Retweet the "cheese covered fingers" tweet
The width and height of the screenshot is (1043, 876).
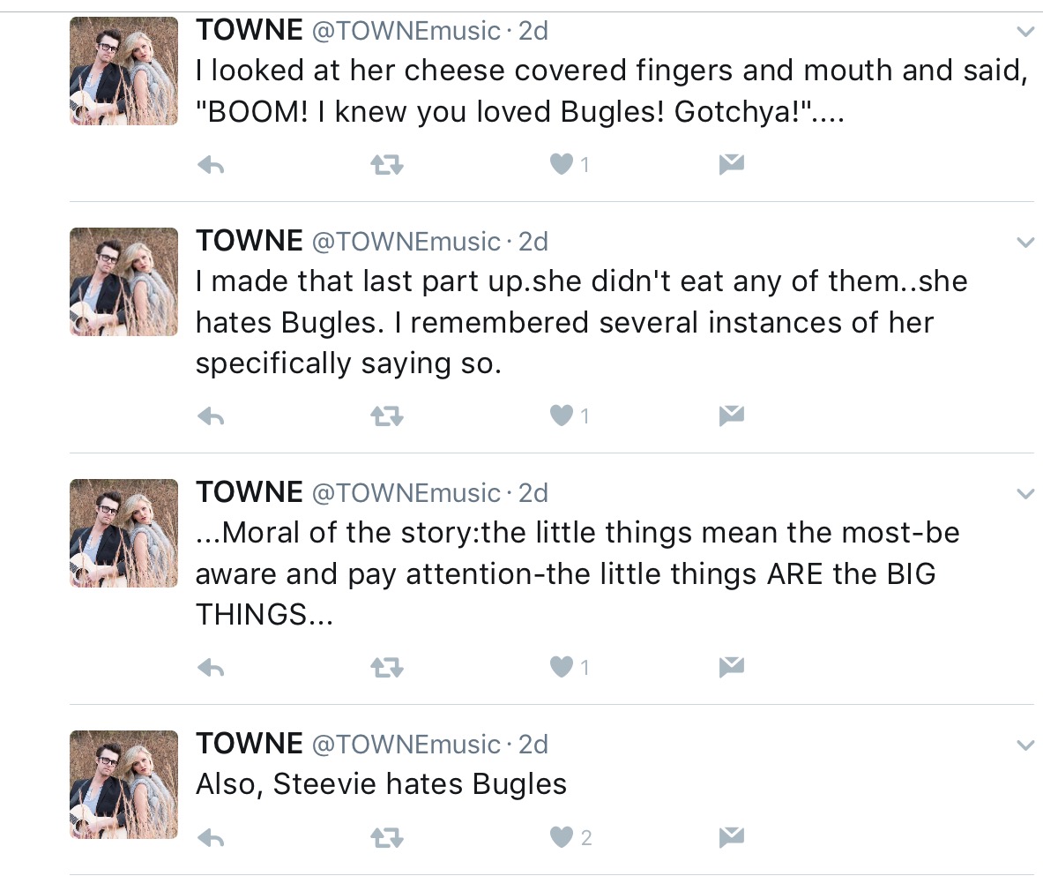387,164
